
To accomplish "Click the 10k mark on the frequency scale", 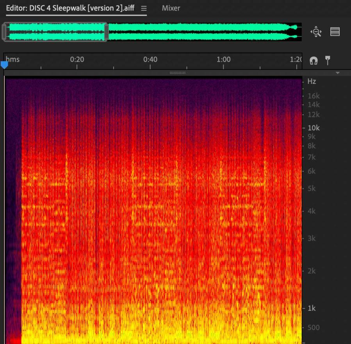I will pos(314,128).
